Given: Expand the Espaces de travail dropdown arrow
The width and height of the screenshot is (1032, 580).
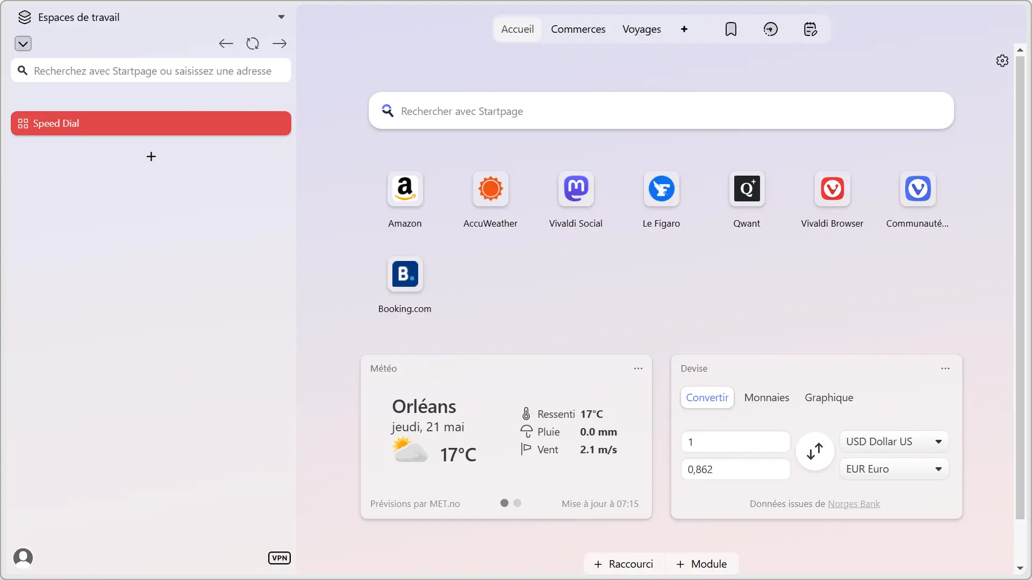Looking at the screenshot, I should click(281, 17).
